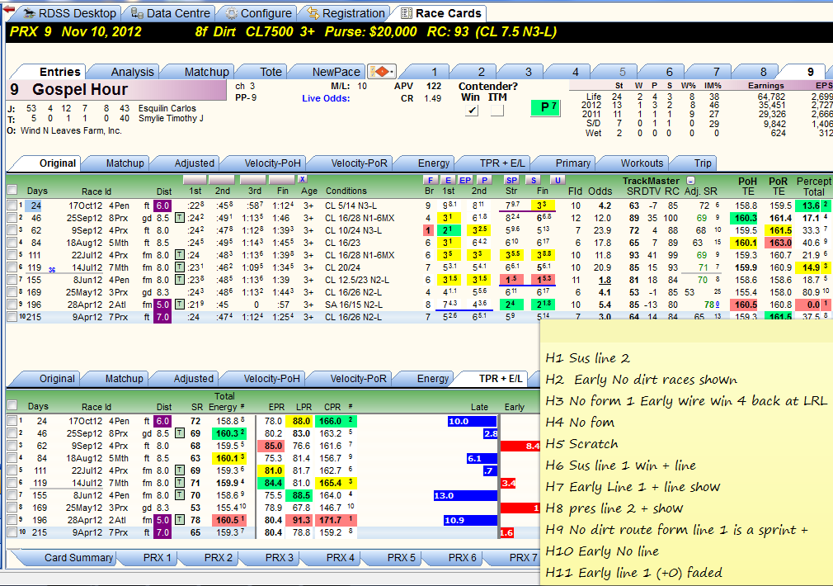Click the blue P pace filter button
The width and height of the screenshot is (833, 586).
(483, 180)
